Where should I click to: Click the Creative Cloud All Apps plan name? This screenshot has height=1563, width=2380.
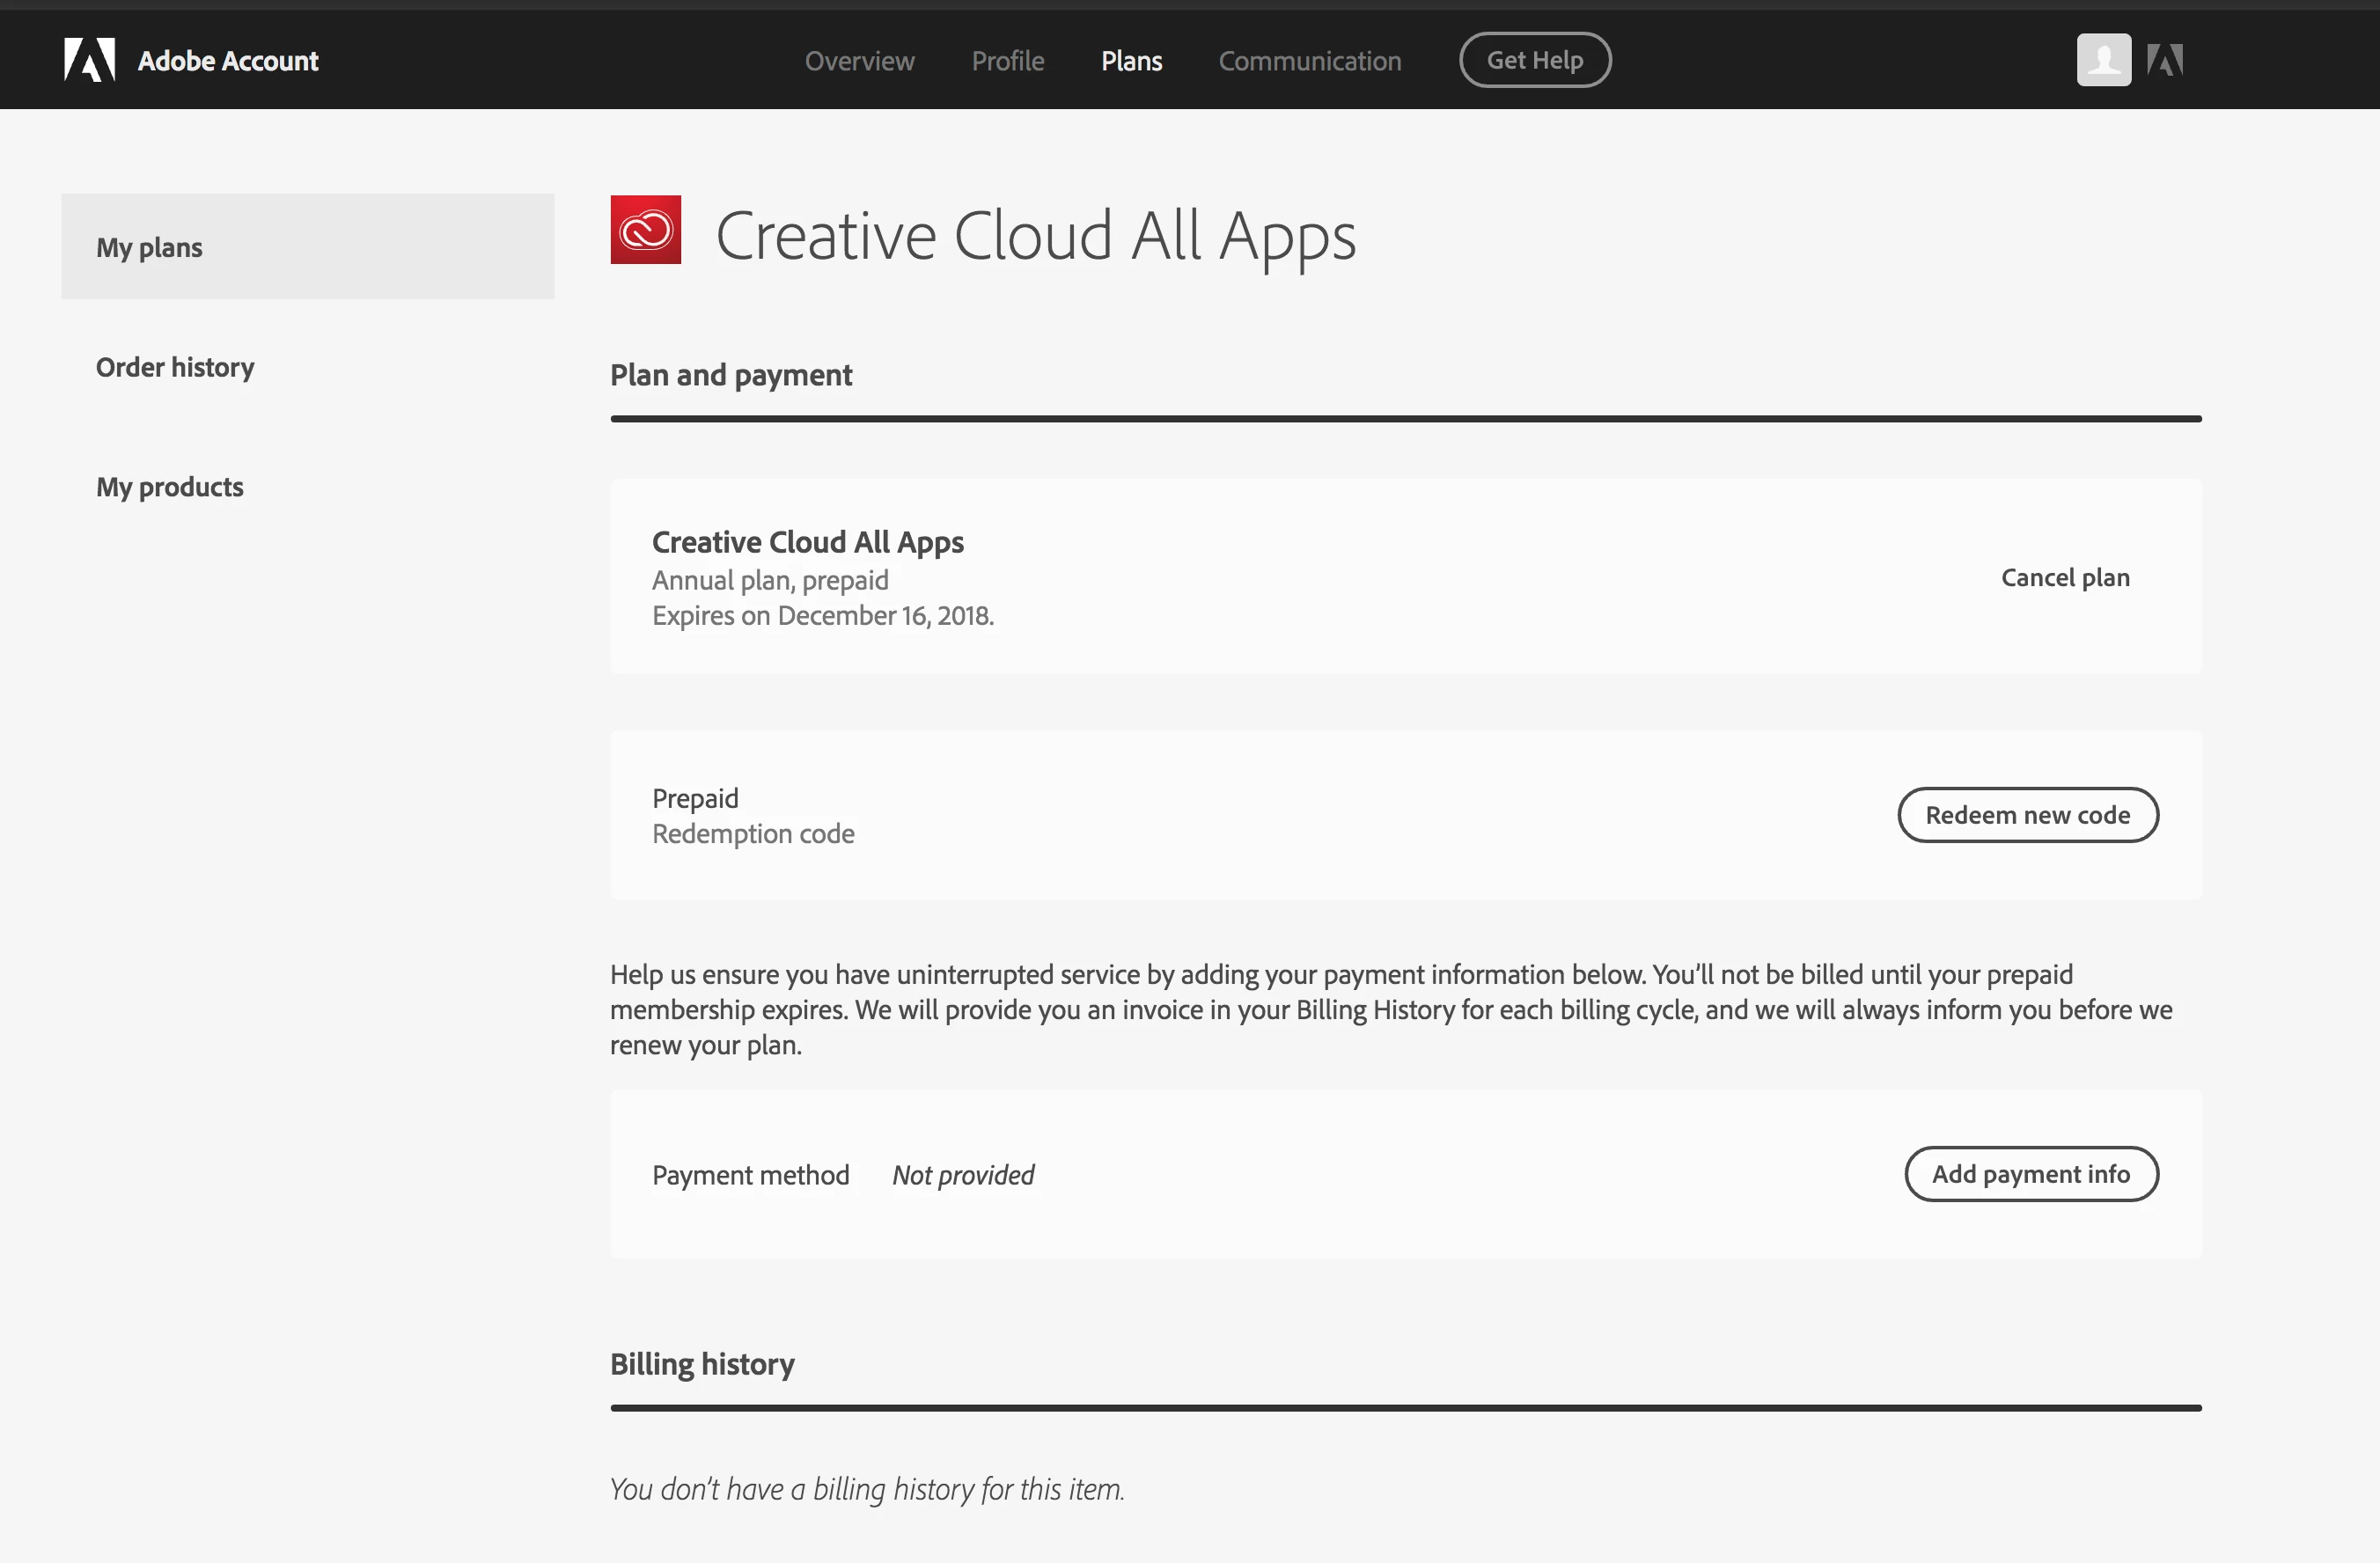point(807,542)
